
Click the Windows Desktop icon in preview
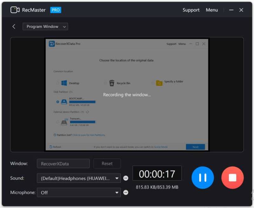(x=64, y=83)
